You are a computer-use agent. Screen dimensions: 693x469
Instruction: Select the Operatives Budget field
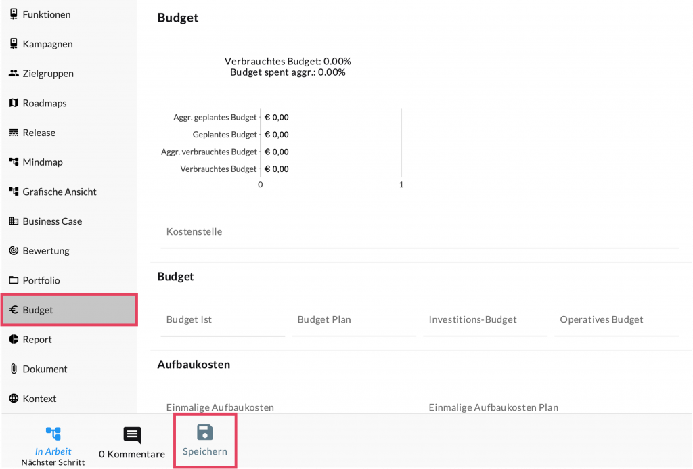tap(616, 320)
